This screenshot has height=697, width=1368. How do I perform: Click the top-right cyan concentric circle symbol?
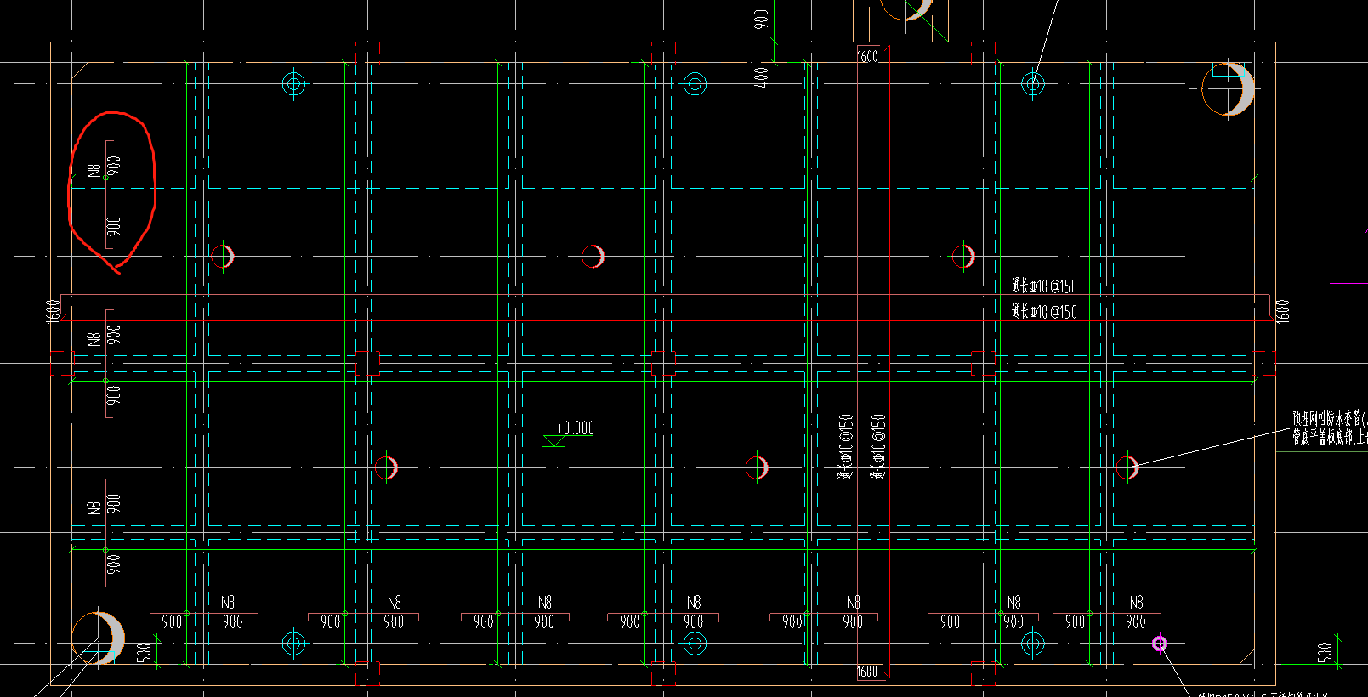tap(1032, 84)
